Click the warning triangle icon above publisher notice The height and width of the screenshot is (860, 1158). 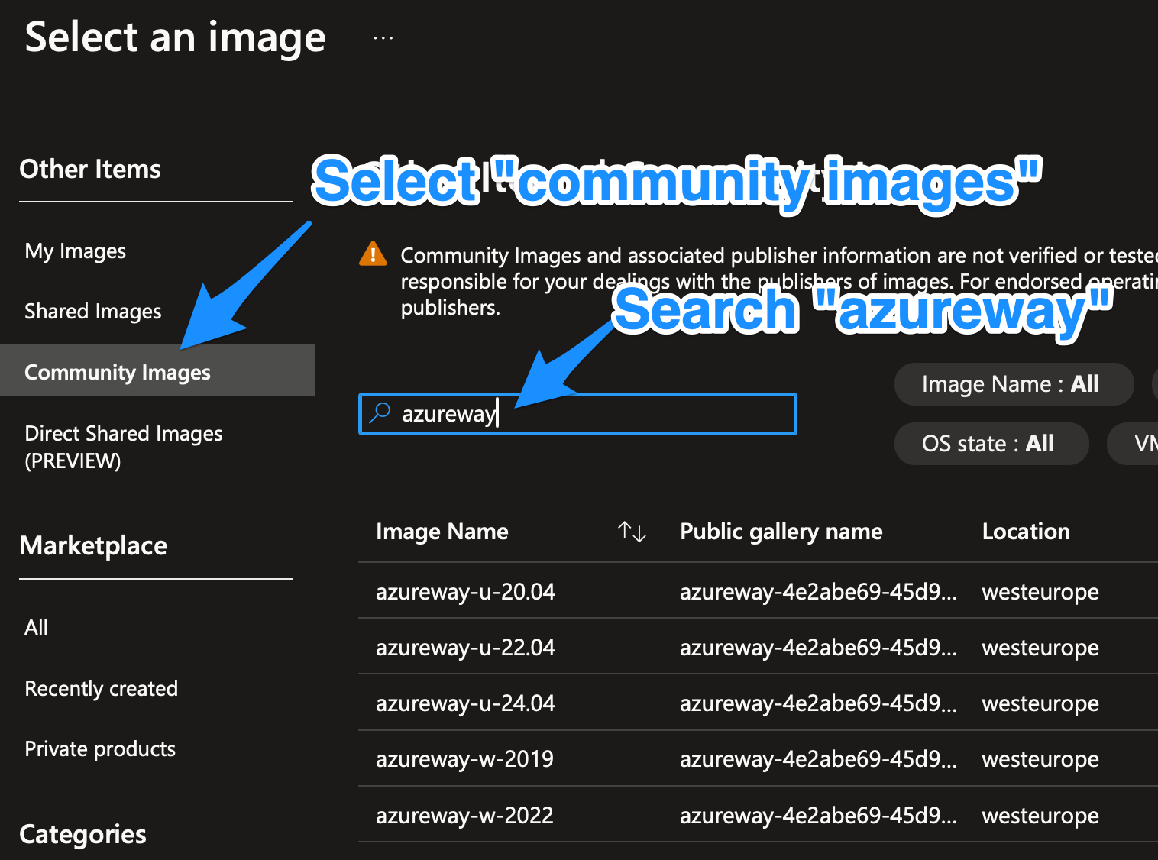tap(372, 254)
